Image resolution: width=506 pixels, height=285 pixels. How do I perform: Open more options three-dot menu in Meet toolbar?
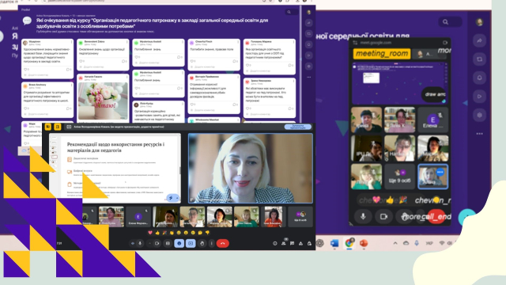point(212,243)
